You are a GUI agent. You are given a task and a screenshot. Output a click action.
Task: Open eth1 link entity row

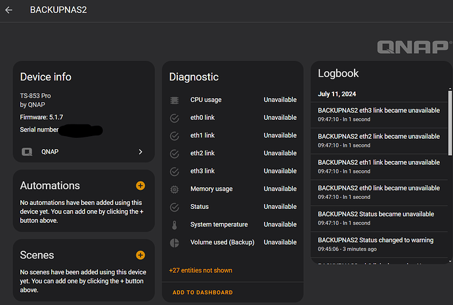233,135
